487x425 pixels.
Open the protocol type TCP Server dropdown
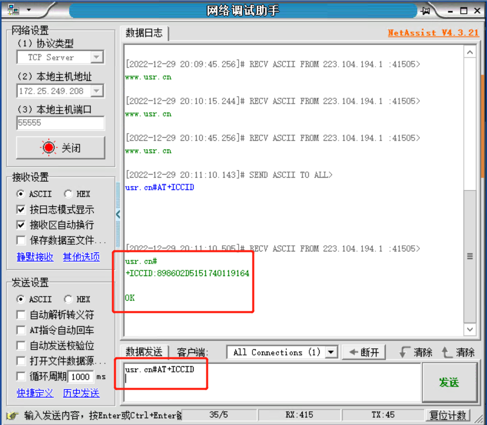point(97,57)
